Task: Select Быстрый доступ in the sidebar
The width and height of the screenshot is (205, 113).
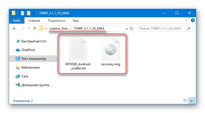Action: (34, 41)
